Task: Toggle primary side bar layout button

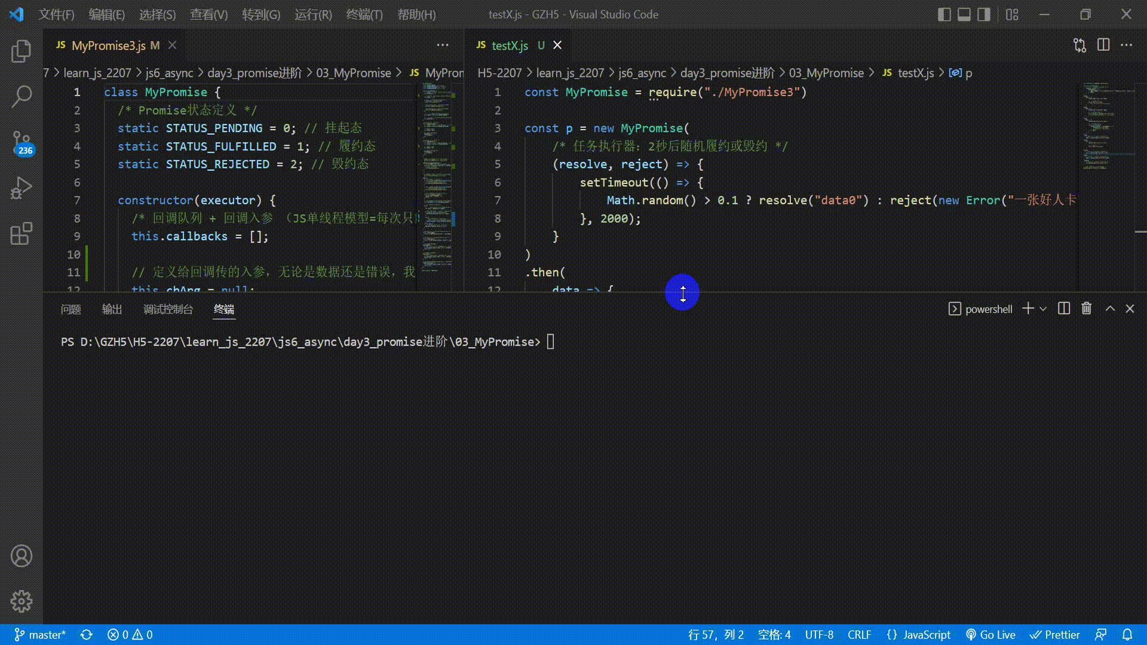Action: click(944, 14)
